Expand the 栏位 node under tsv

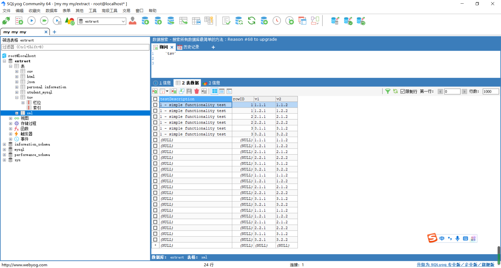[x=23, y=103]
